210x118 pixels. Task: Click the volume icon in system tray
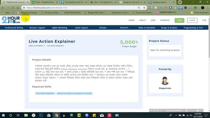(191, 115)
